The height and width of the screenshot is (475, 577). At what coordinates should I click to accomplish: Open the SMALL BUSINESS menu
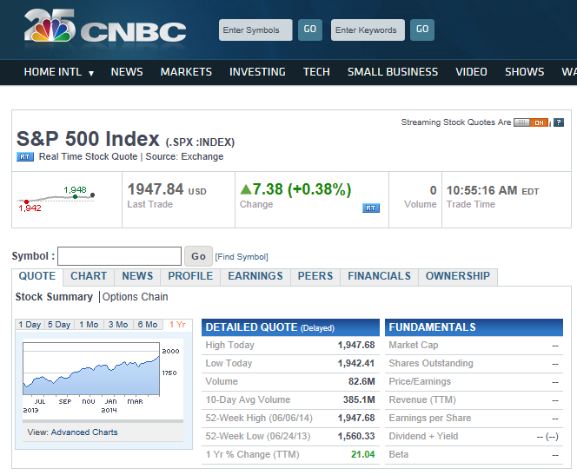(393, 72)
